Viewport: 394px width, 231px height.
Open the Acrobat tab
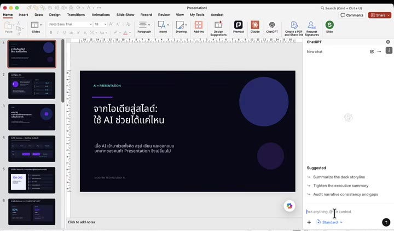click(217, 15)
